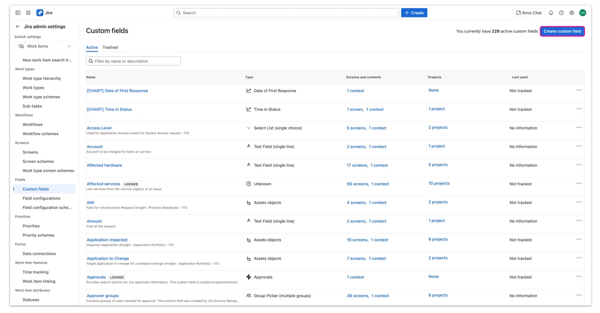Open the notifications bell
600x313 pixels.
point(551,13)
